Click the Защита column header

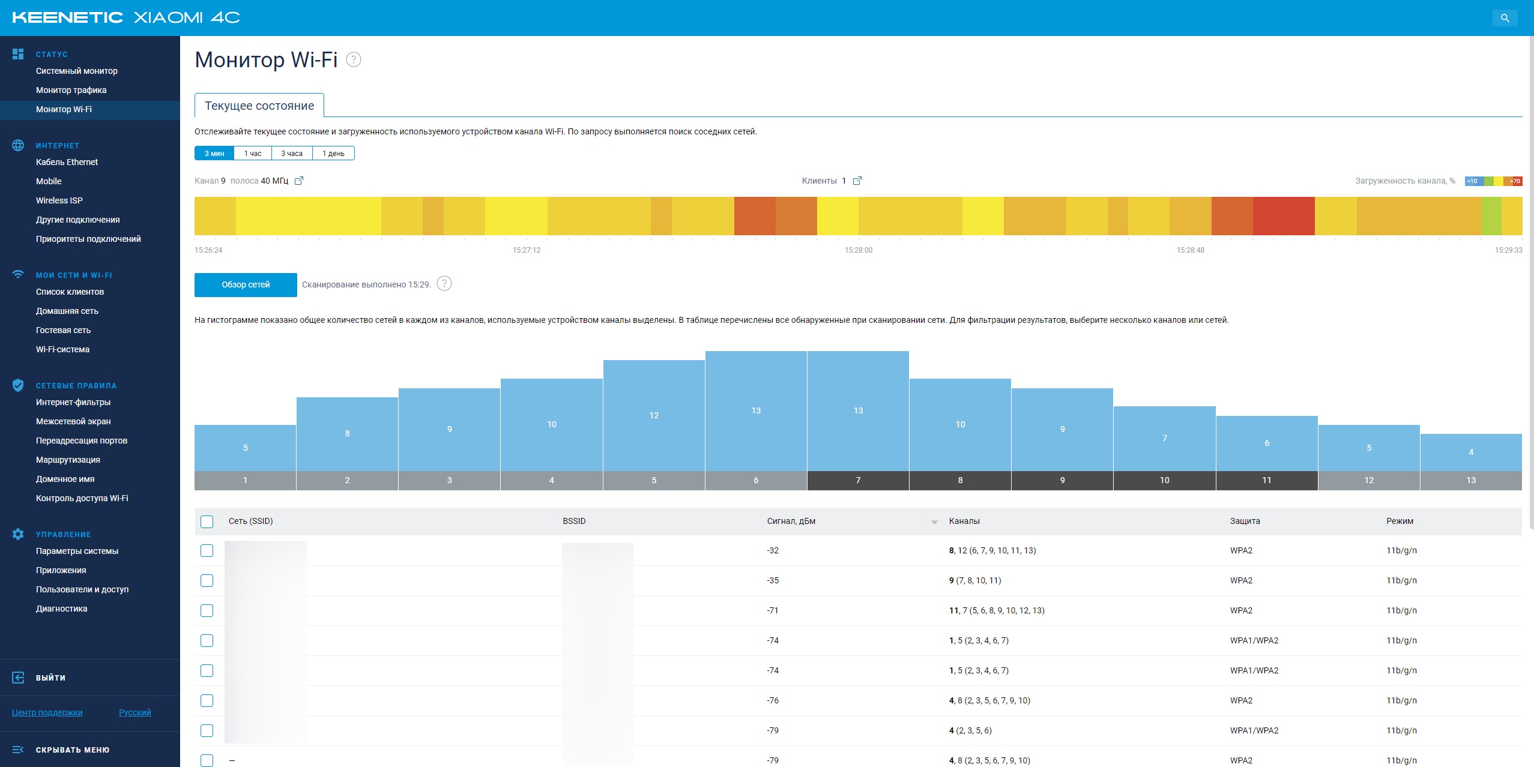(1245, 521)
